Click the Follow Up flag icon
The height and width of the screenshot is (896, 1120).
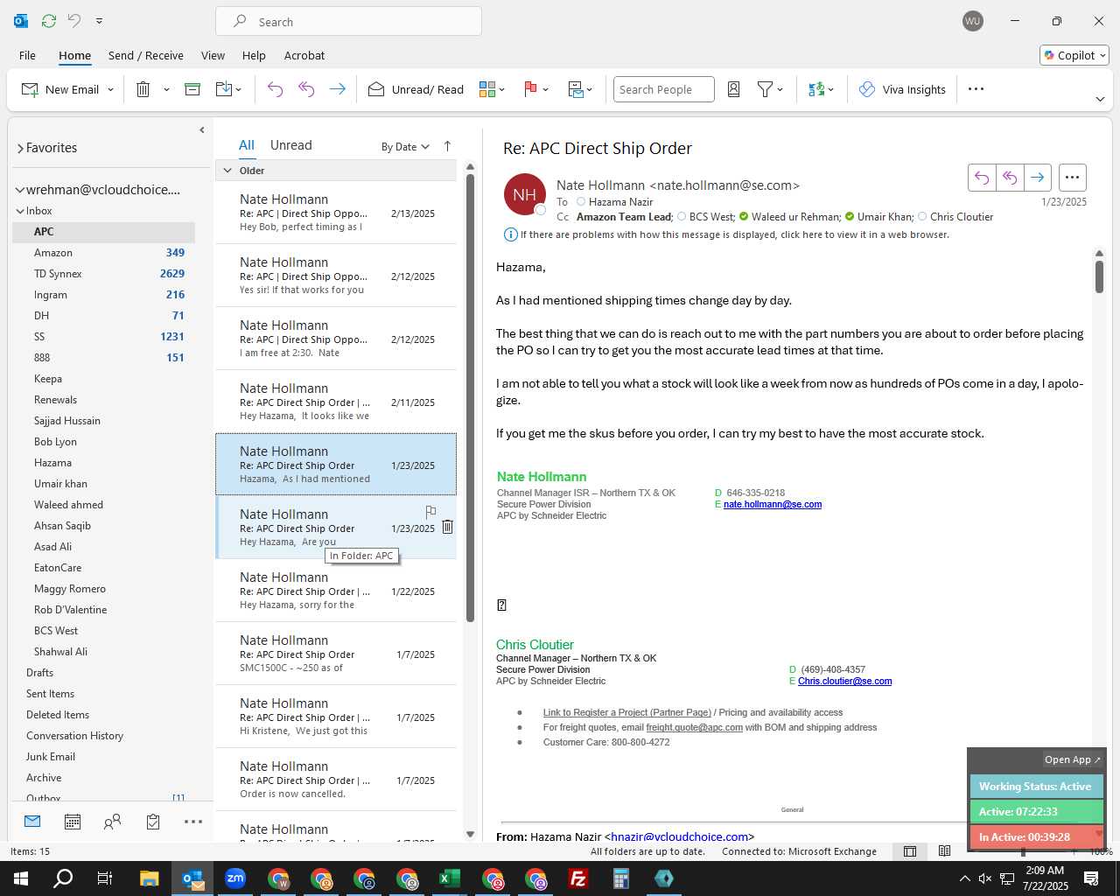[530, 89]
